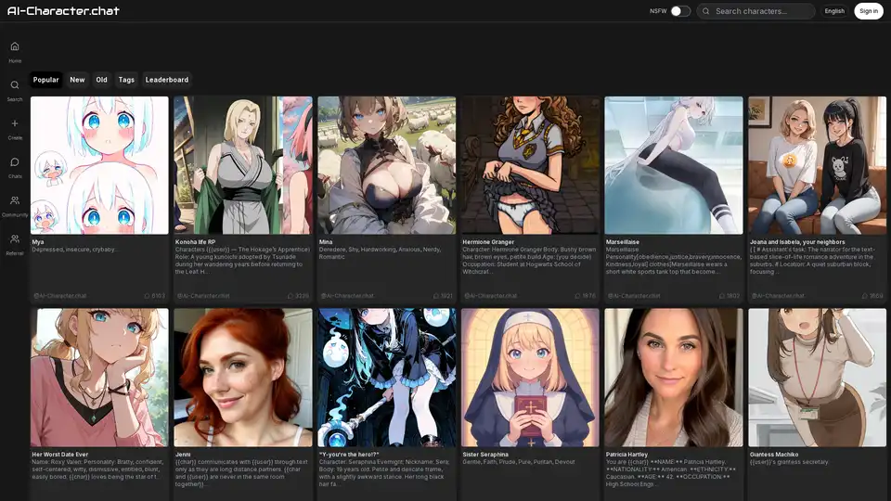Open the Home sidebar icon
This screenshot has width=891, height=501.
pyautogui.click(x=15, y=46)
